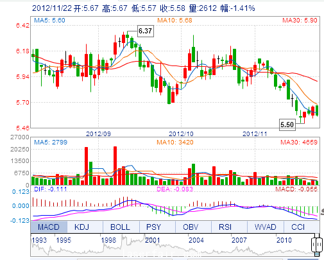The width and height of the screenshot is (324, 260).
Task: Click the 5.50 low price label
Action: coord(287,125)
